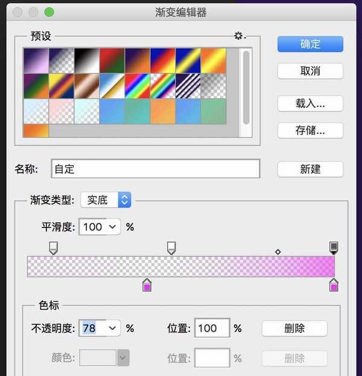Image resolution: width=362 pixels, height=376 pixels.
Task: Select the violet-to-orange gradient preset
Action: (138, 61)
